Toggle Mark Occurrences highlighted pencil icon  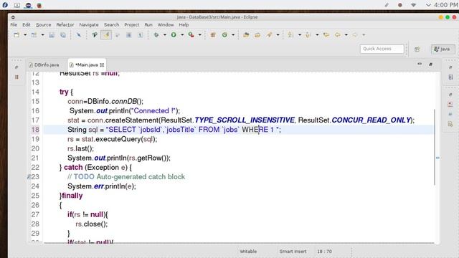(x=106, y=35)
